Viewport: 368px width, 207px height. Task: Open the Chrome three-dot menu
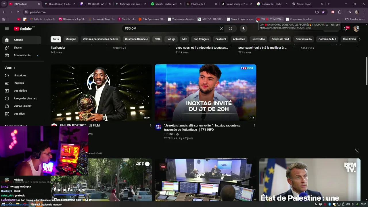point(363,12)
